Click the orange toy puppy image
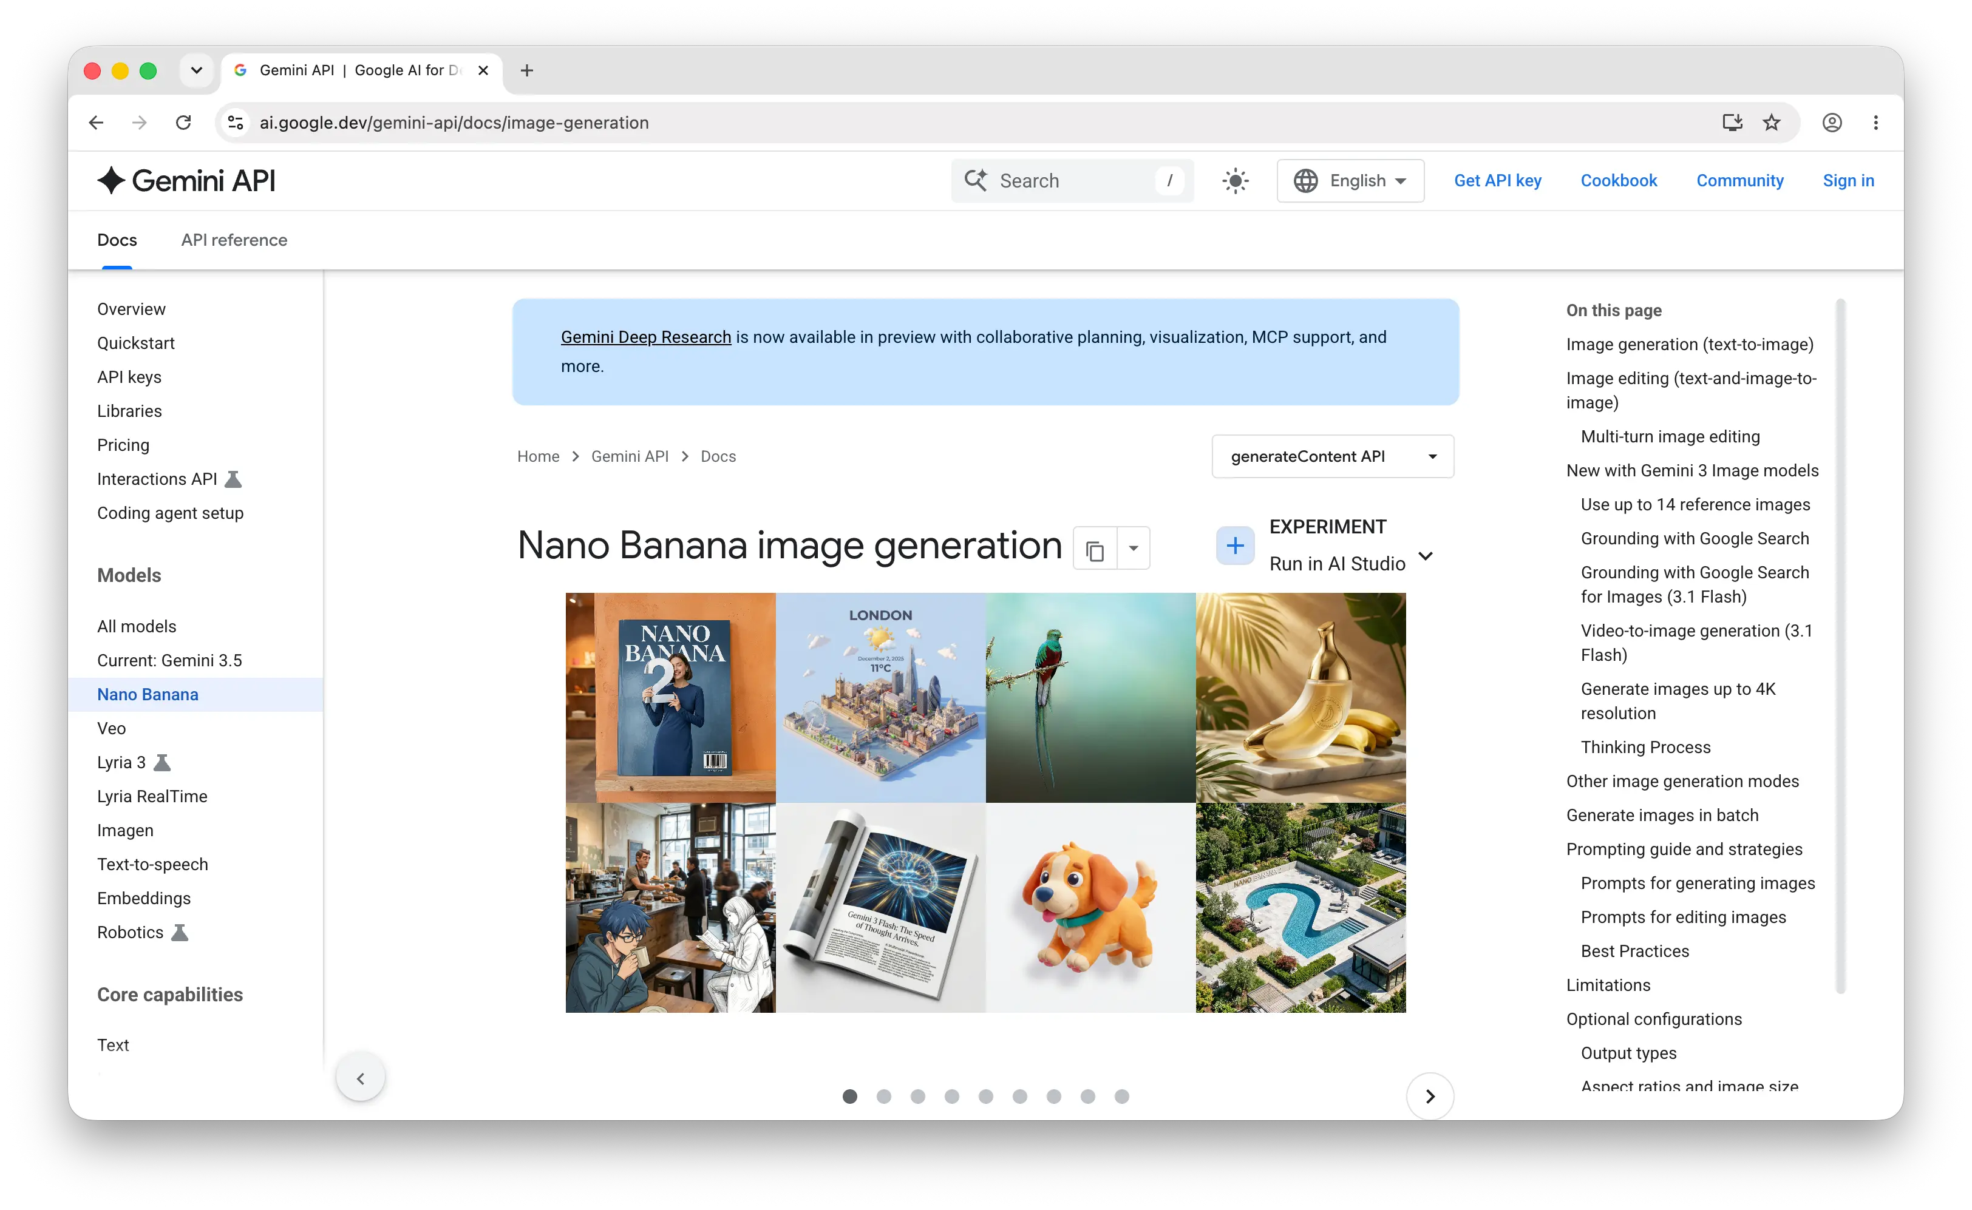Screen dimensions: 1972x1210 pos(1090,908)
